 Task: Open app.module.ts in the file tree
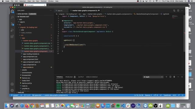tap(28, 67)
